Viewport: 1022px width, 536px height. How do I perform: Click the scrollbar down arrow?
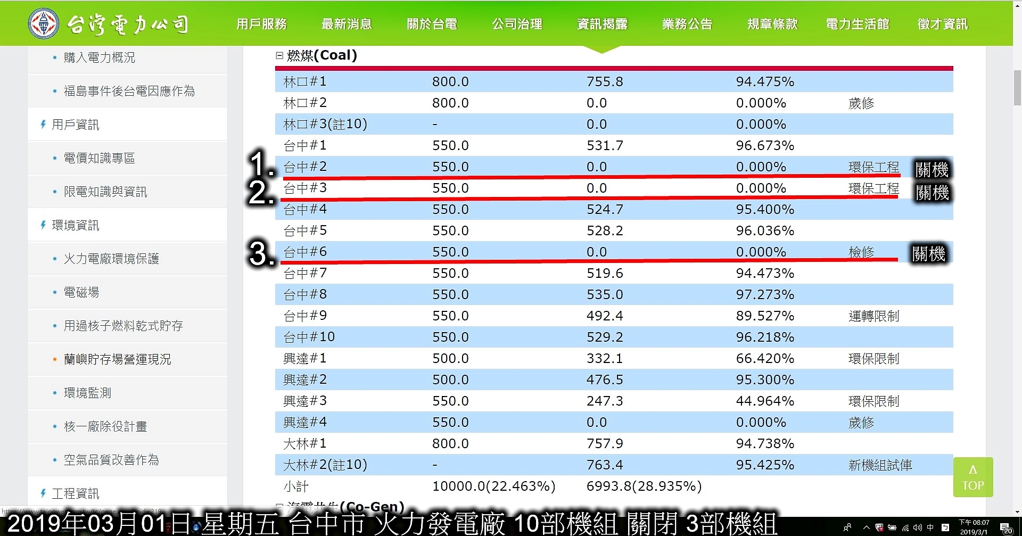[1017, 512]
